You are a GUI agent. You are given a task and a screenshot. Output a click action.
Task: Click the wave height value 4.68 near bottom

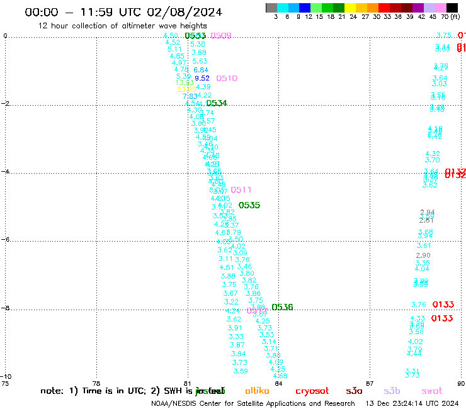point(280,376)
